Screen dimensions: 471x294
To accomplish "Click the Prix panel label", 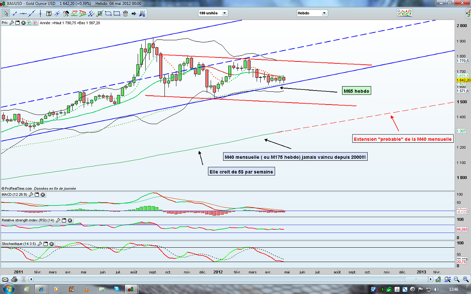I will [5, 23].
